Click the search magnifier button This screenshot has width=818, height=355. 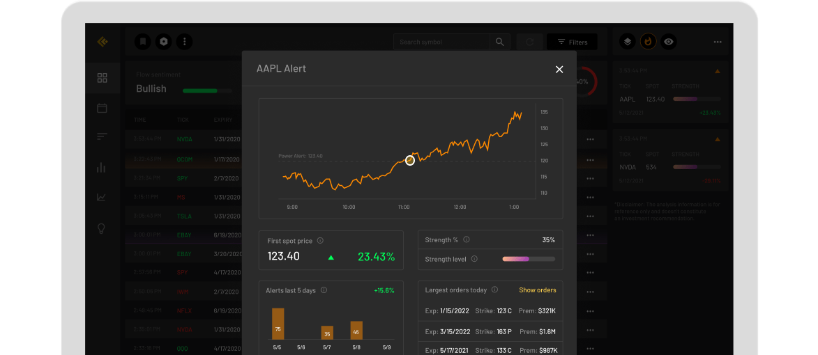tap(500, 42)
